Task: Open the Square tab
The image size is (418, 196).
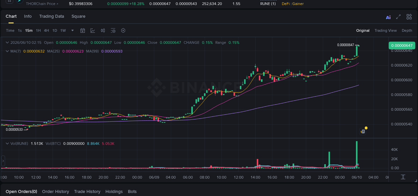Action: click(x=78, y=16)
